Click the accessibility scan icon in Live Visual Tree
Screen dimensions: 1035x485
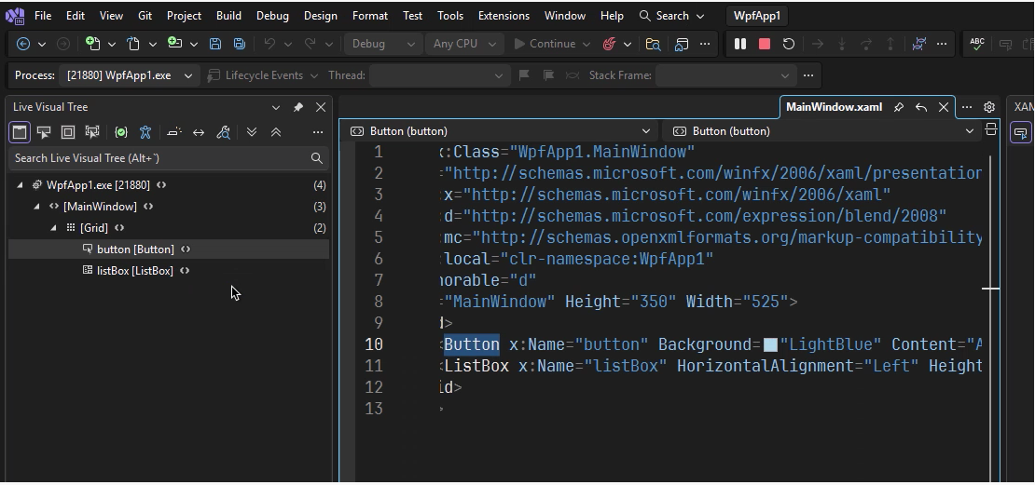pos(145,132)
